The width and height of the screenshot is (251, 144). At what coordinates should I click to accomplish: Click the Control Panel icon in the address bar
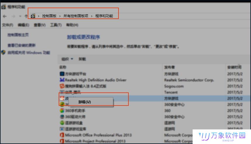point(33,16)
